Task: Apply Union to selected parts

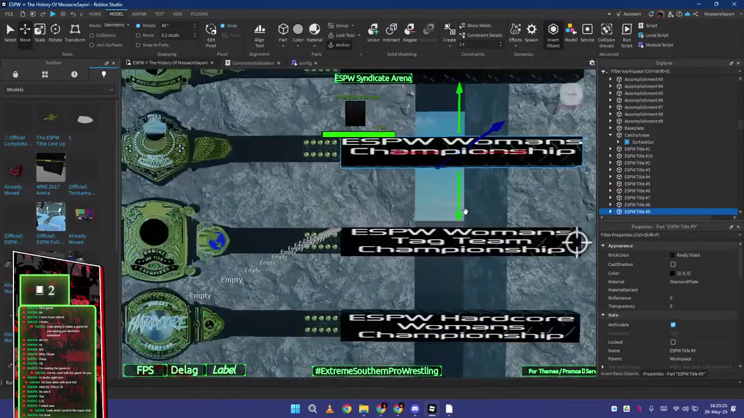Action: click(x=373, y=33)
